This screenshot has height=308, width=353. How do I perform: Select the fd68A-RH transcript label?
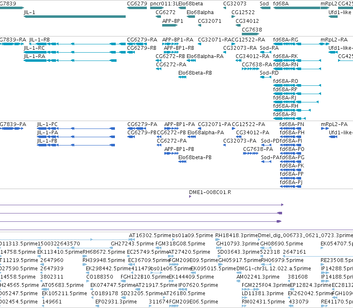point(286,106)
